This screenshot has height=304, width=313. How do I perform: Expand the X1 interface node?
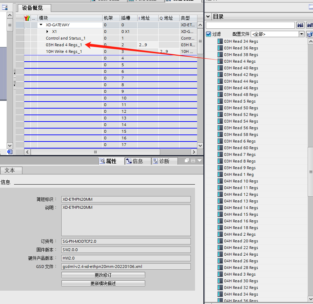(47, 32)
